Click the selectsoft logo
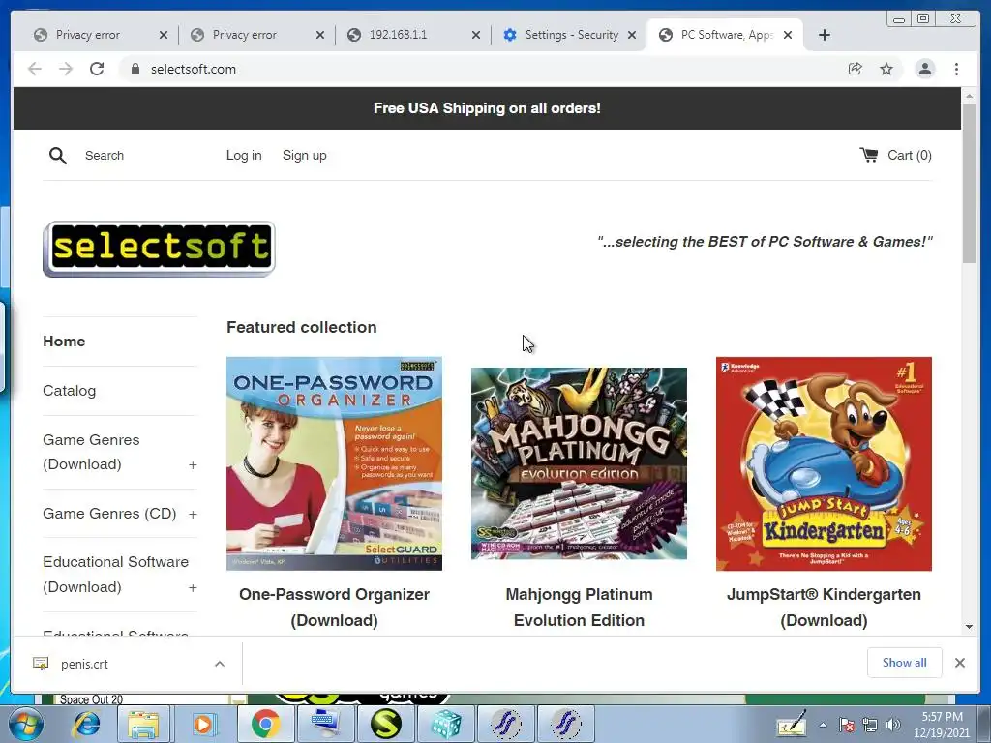Screen dimensions: 991x743 click(159, 249)
